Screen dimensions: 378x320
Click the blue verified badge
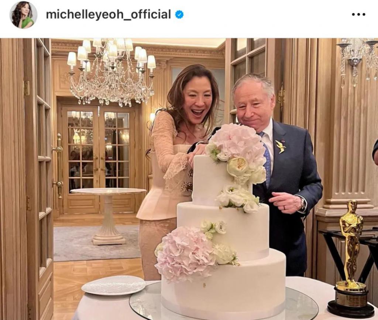(x=179, y=15)
